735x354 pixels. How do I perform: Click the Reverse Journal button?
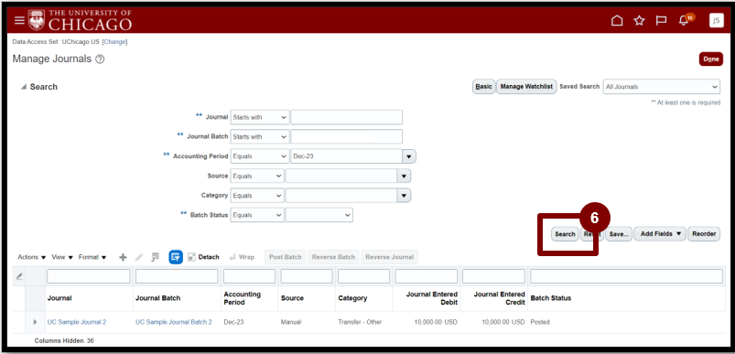[x=390, y=257]
